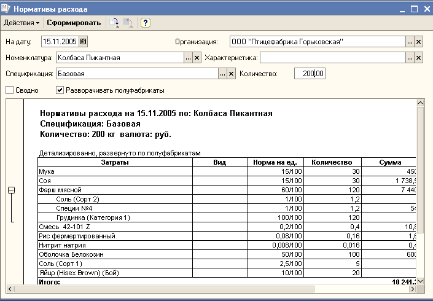Select the Смесь 42-101 Z cell

pyautogui.click(x=115, y=227)
